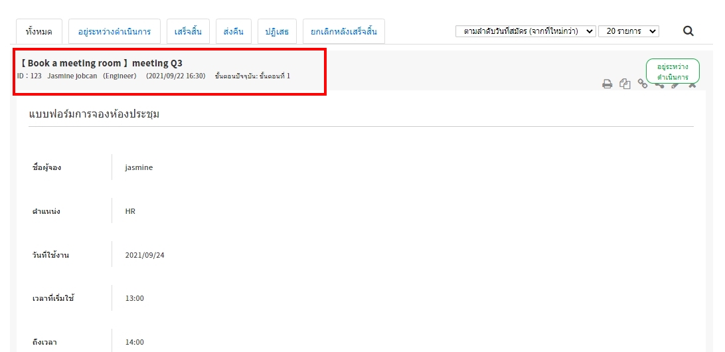Duplicate the request using the copy icon
The height and width of the screenshot is (352, 725).
tap(625, 84)
